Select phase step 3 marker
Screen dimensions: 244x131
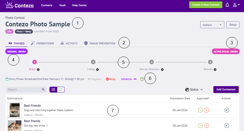tap(152, 62)
